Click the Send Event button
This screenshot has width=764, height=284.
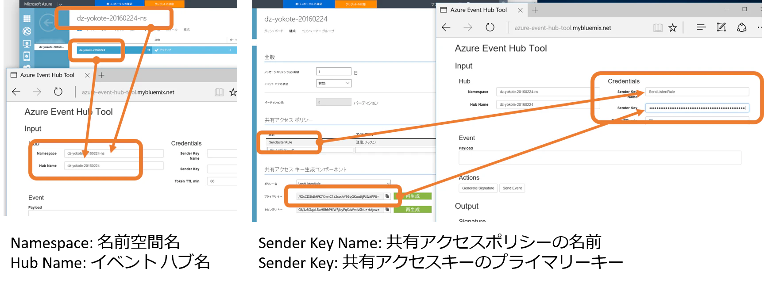point(512,188)
